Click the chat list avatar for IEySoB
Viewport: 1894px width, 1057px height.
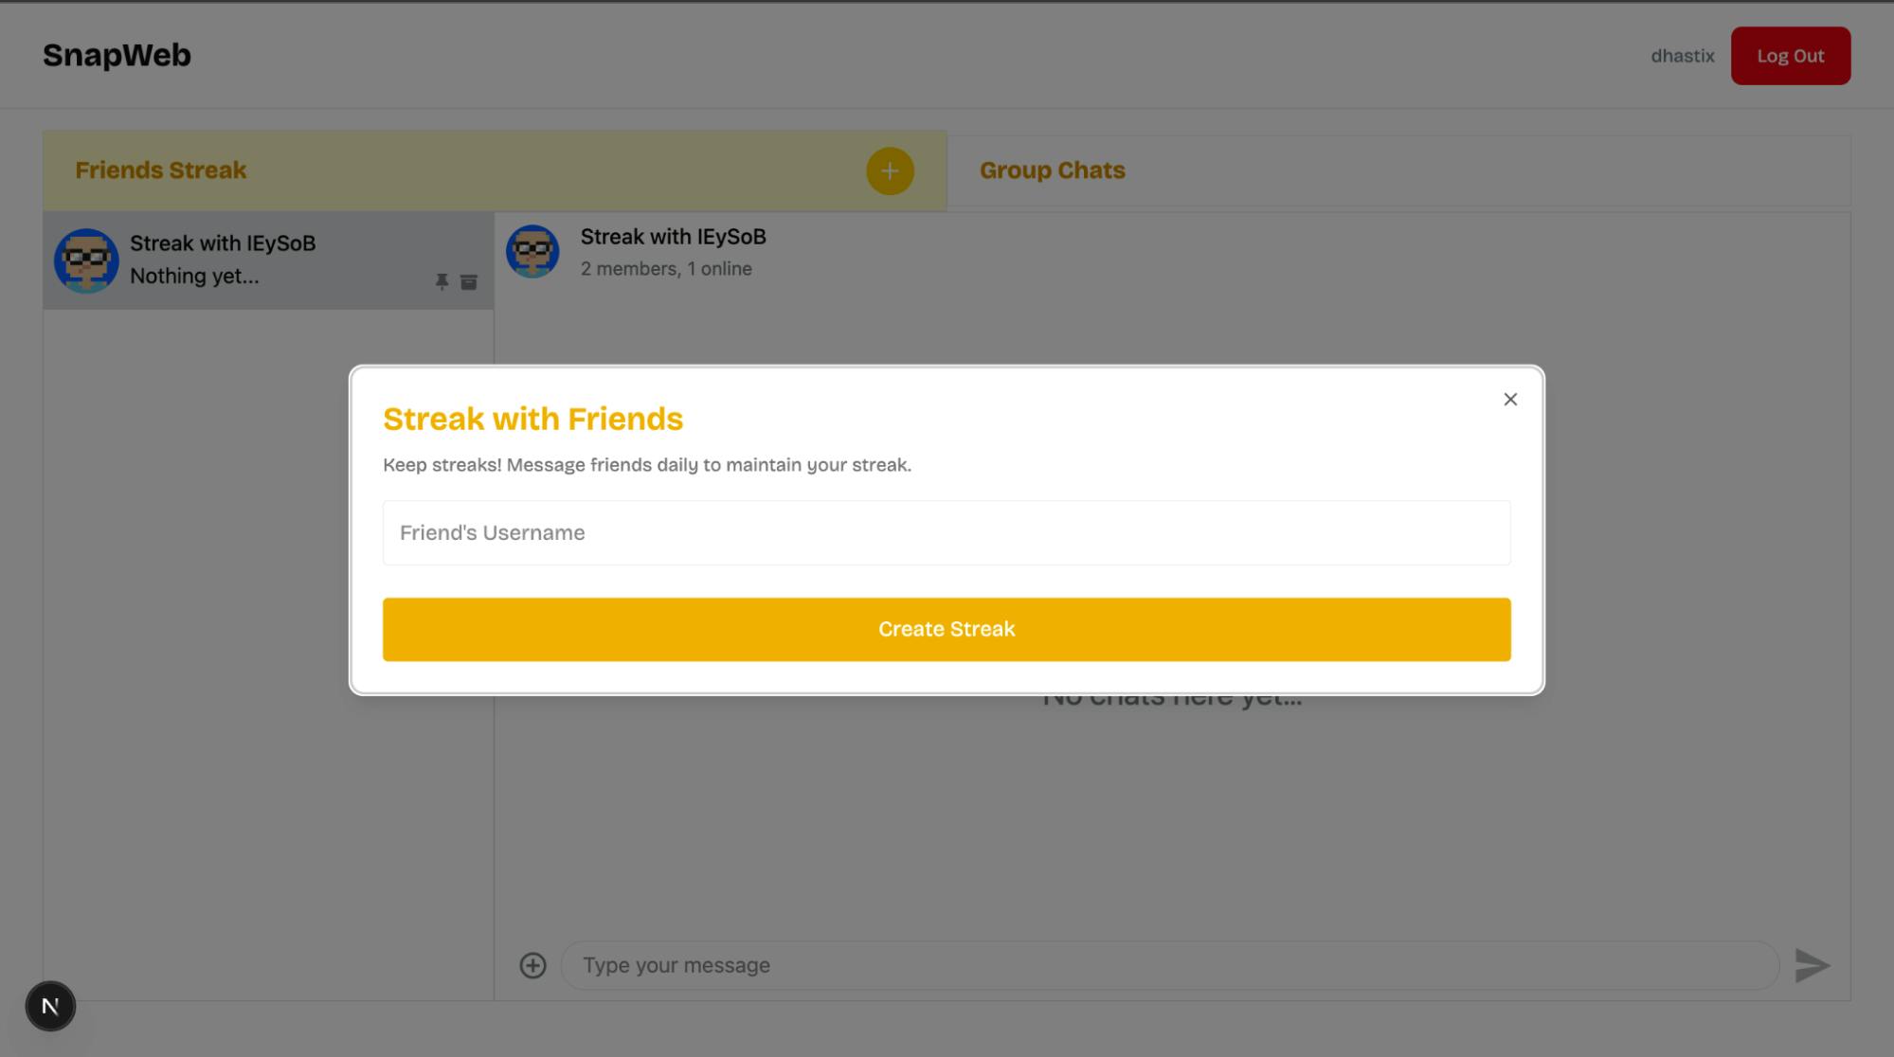86,260
